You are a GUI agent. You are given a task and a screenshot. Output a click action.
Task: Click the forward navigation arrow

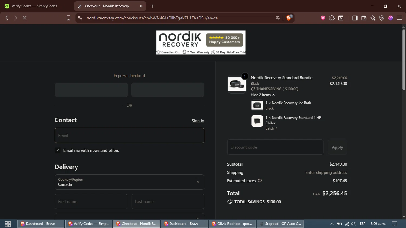(15, 18)
